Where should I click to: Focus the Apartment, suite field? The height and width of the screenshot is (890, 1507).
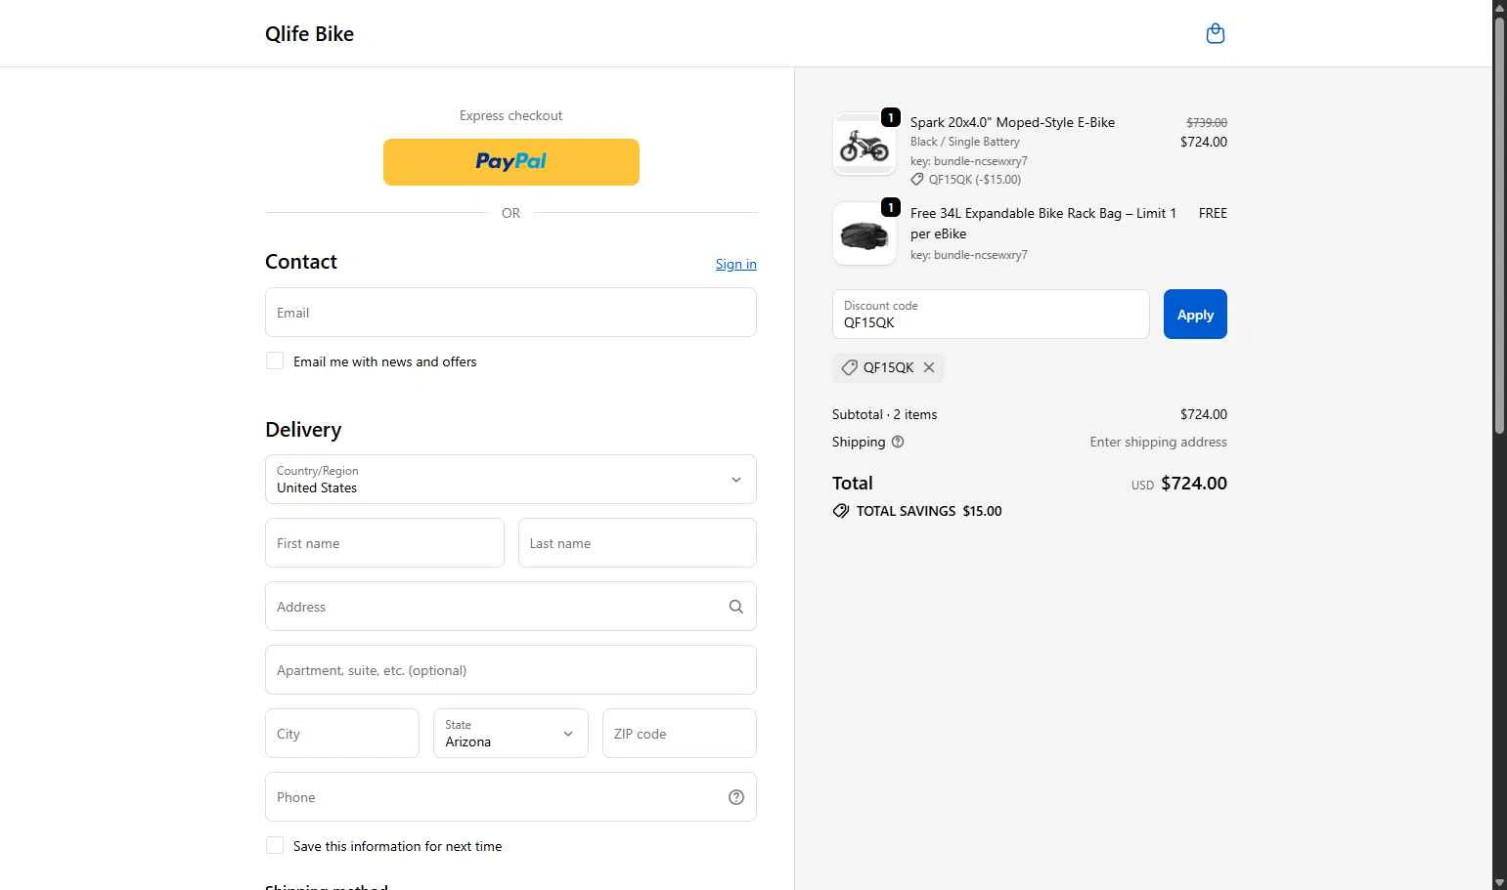510,670
